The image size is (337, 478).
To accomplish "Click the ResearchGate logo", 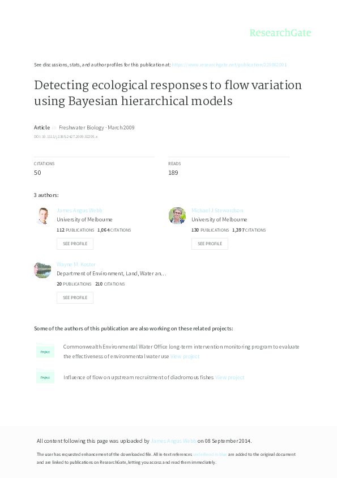I will coord(281,33).
